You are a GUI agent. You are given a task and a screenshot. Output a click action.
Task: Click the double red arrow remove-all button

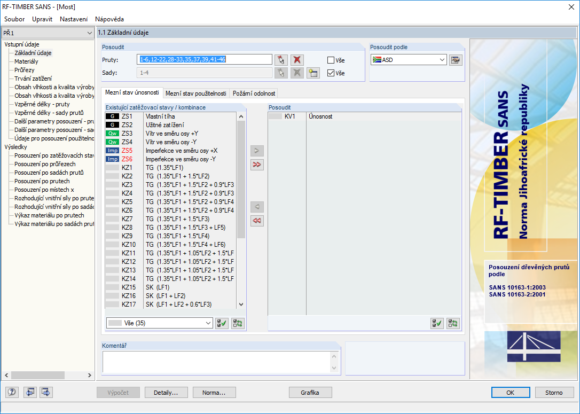tap(257, 221)
